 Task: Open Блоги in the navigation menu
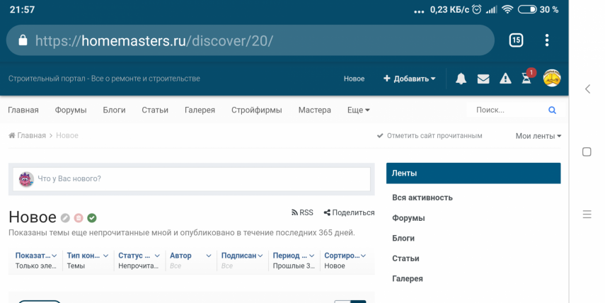(x=114, y=110)
